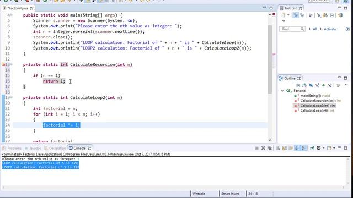The width and height of the screenshot is (353, 198).
Task: Click the editor vertical scrollbar thumb
Action: click(270, 59)
